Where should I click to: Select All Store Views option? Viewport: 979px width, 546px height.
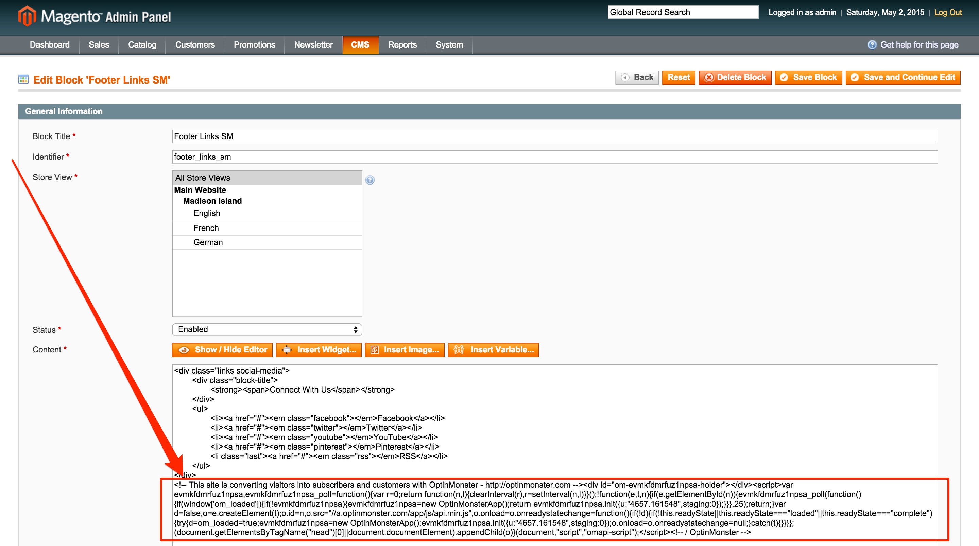(267, 178)
